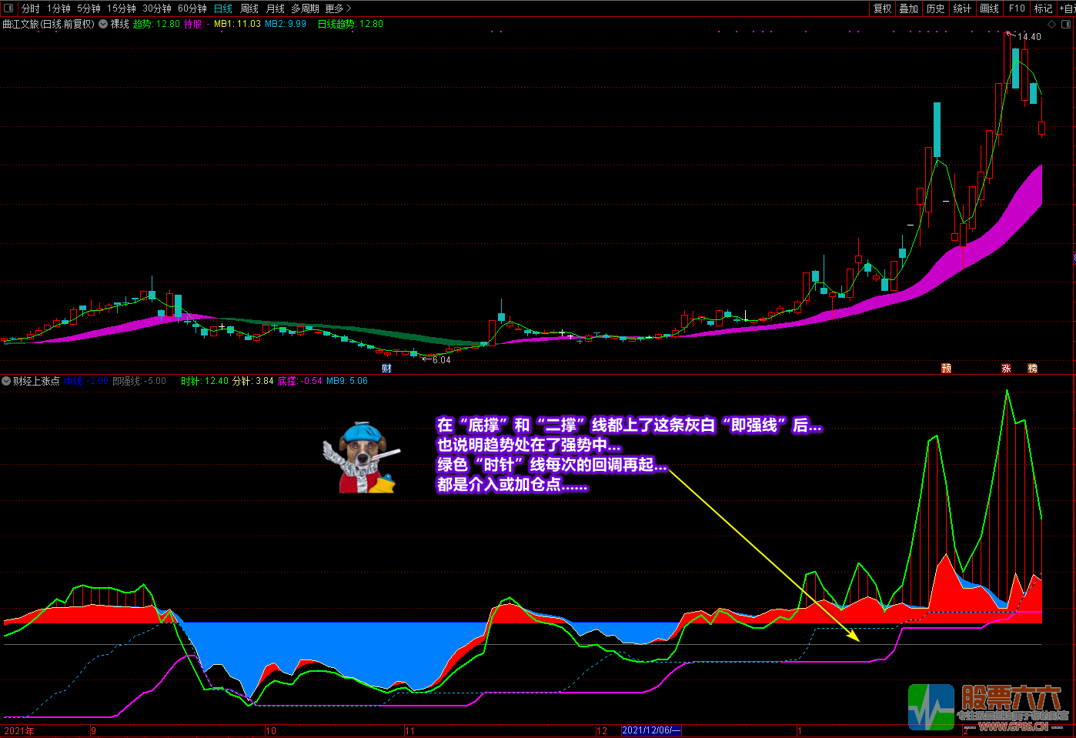
Task: Activate the 画线 drawing tool
Action: [x=989, y=8]
